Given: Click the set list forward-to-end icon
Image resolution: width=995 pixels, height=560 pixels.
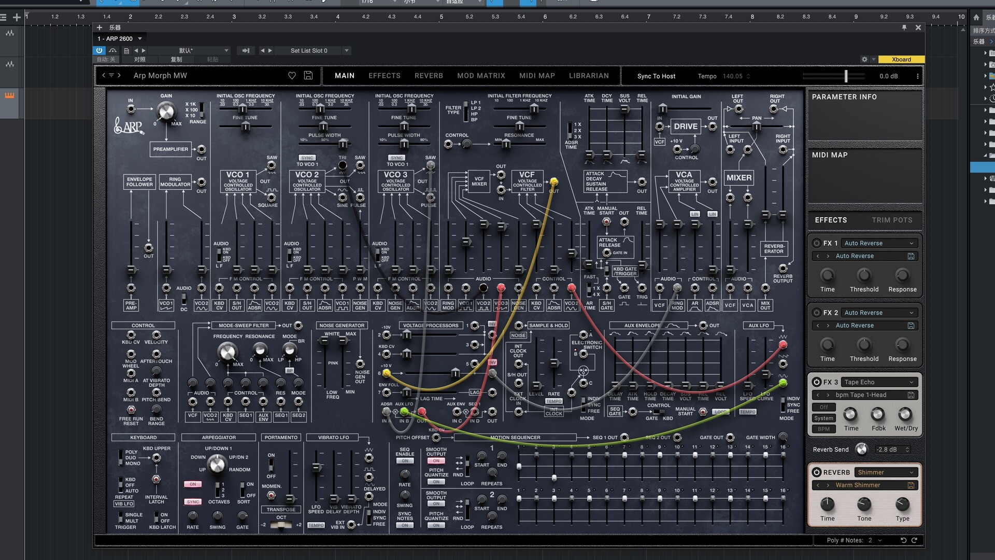Looking at the screenshot, I should click(x=246, y=51).
